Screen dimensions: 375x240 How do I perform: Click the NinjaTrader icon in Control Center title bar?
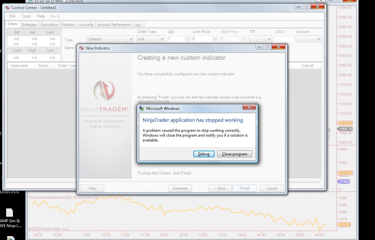7,8
